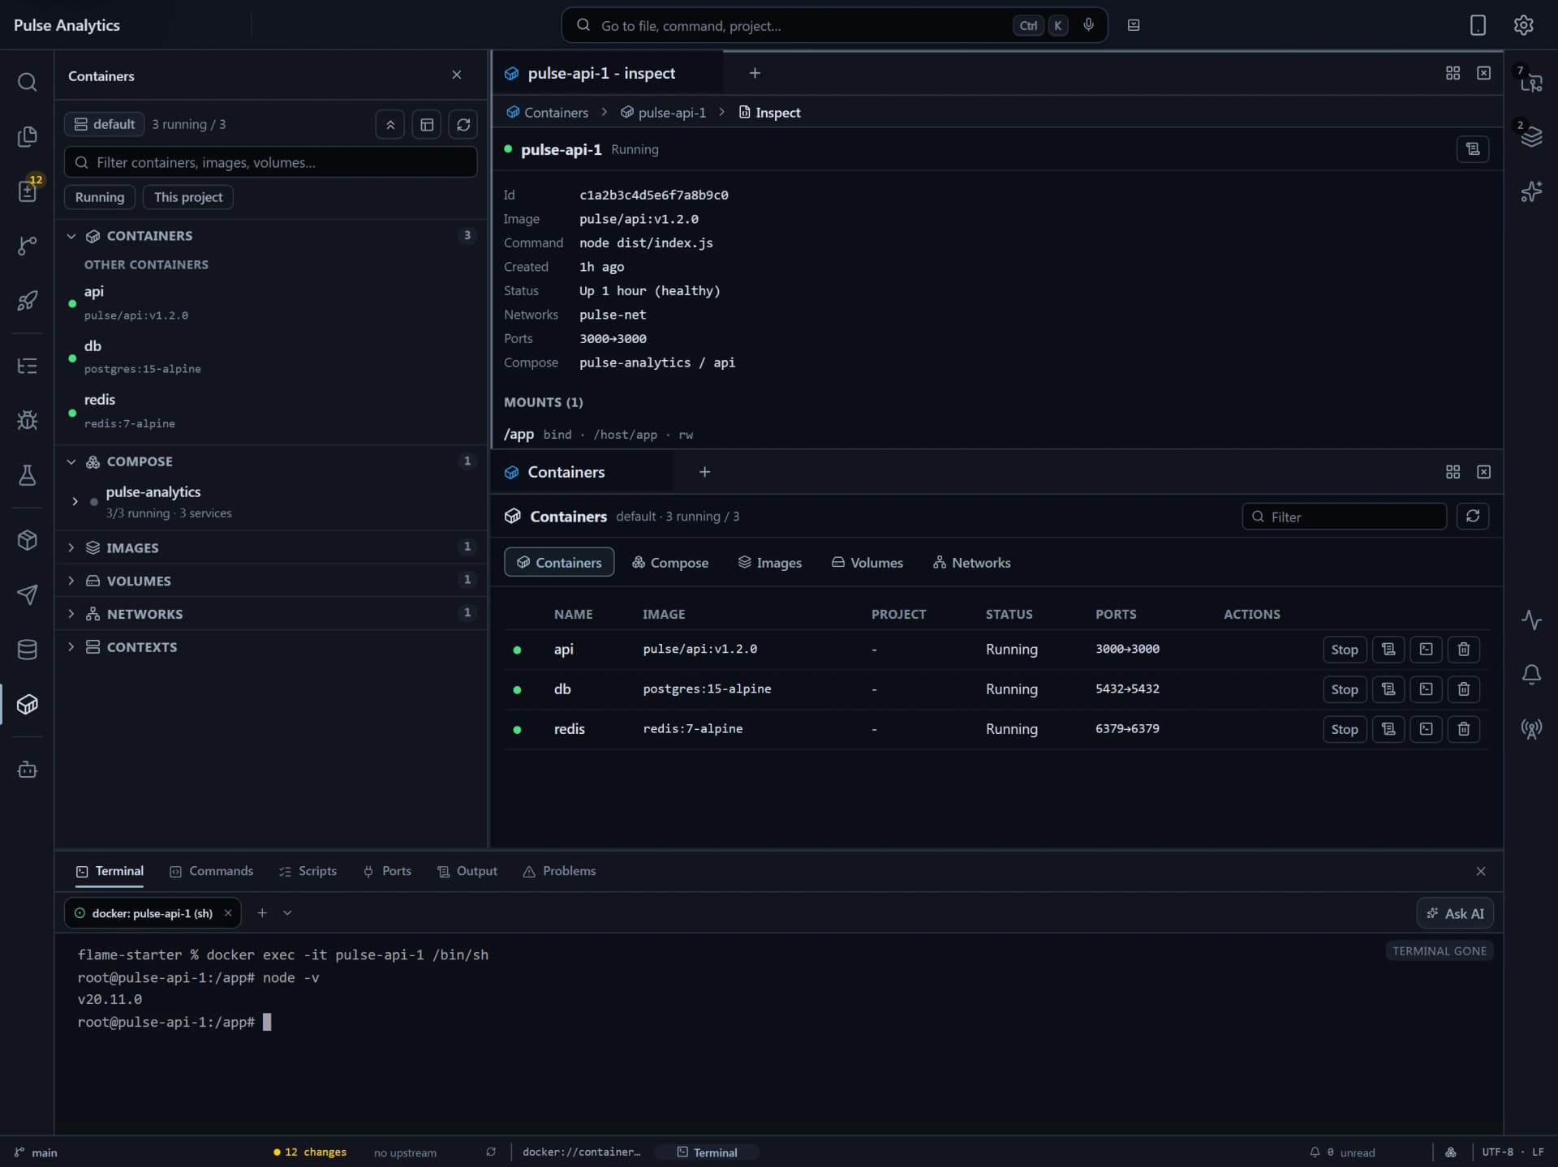Viewport: 1558px width, 1167px height.
Task: Delete the redis container via trash icon
Action: [x=1463, y=729]
